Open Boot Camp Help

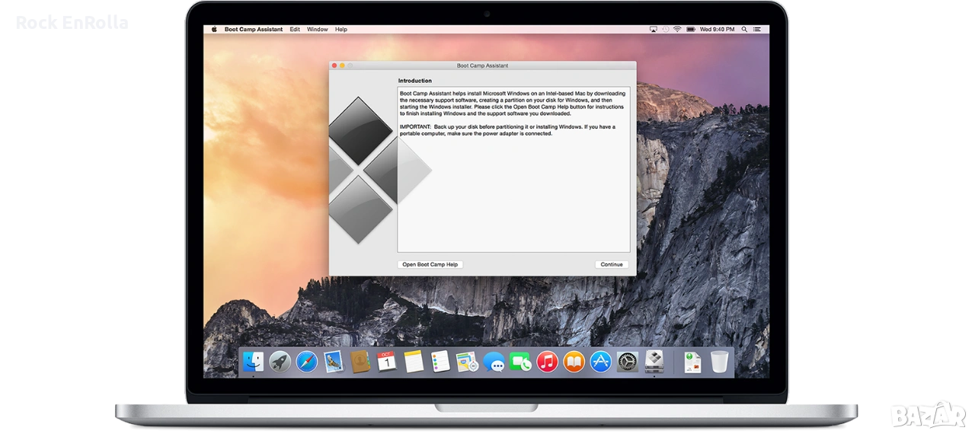[430, 264]
